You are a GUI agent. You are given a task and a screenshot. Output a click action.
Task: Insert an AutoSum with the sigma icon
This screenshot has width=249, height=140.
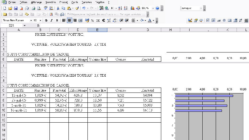click(x=112, y=8)
